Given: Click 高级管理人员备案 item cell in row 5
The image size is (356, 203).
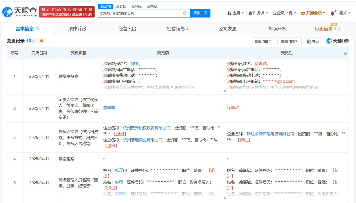Looking at the screenshot, I should pyautogui.click(x=79, y=183).
